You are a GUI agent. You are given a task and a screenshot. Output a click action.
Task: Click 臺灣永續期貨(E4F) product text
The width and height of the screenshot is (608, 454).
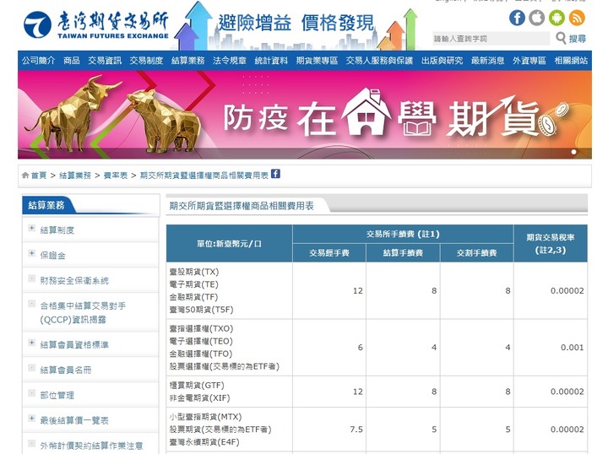point(204,442)
